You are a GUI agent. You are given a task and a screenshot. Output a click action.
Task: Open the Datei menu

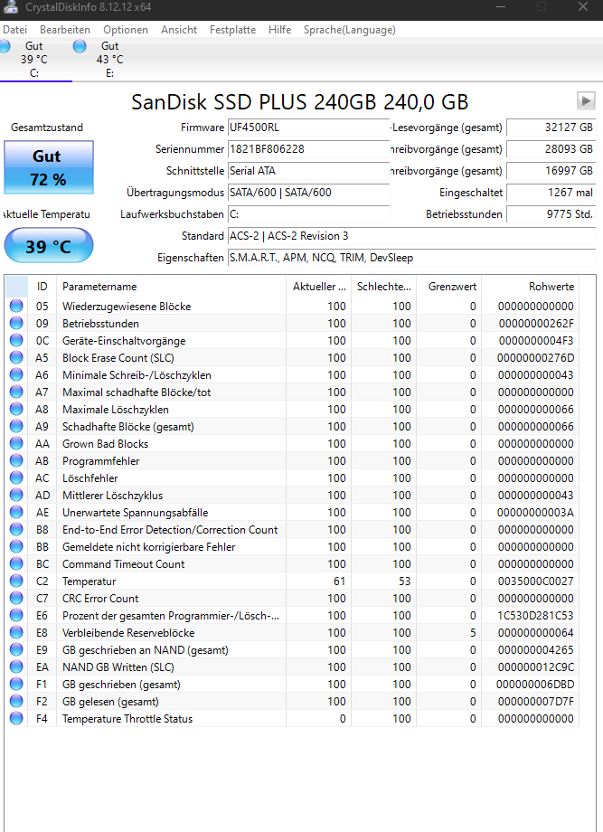click(14, 30)
